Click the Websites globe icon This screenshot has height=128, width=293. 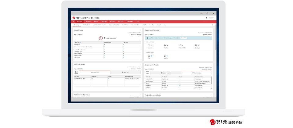(165, 45)
